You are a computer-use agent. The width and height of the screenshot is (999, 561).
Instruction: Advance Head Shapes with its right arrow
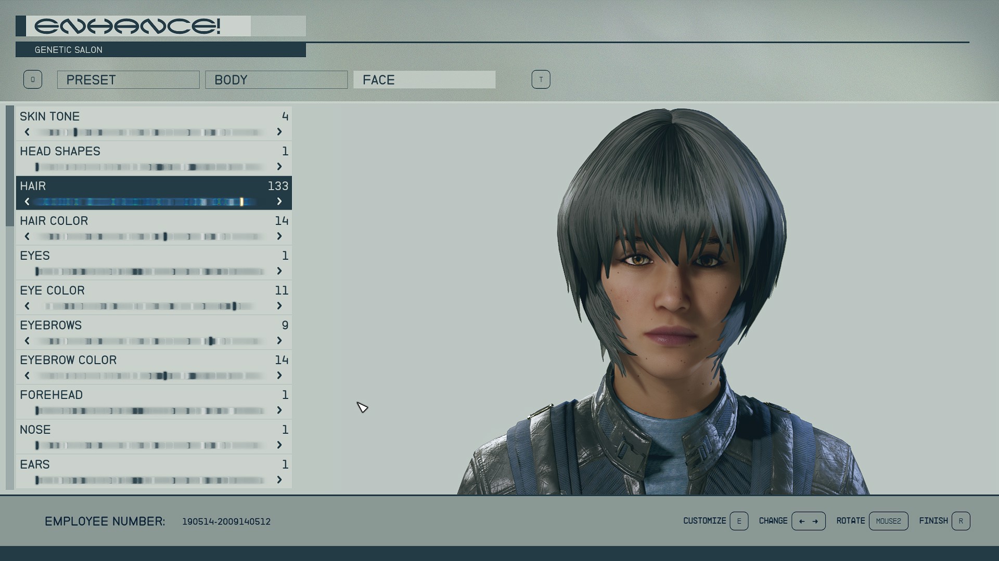[279, 167]
